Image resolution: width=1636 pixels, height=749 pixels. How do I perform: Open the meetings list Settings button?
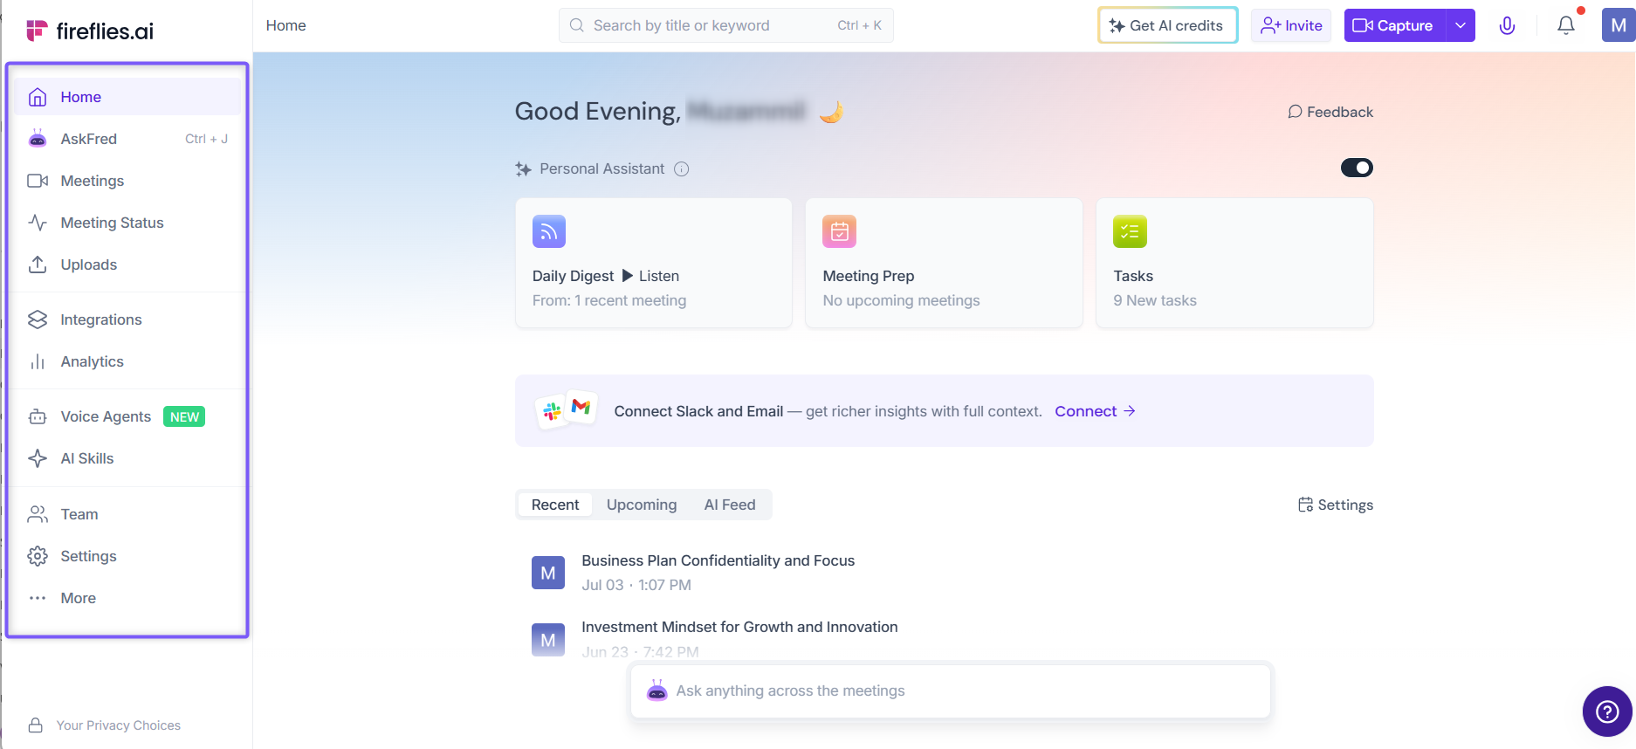1336,505
